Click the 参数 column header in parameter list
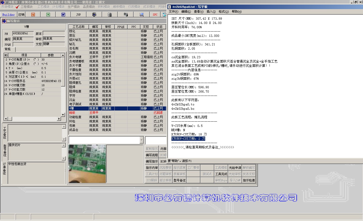Image resolution: width=363 pixels, height=221 pixels. click(x=51, y=55)
